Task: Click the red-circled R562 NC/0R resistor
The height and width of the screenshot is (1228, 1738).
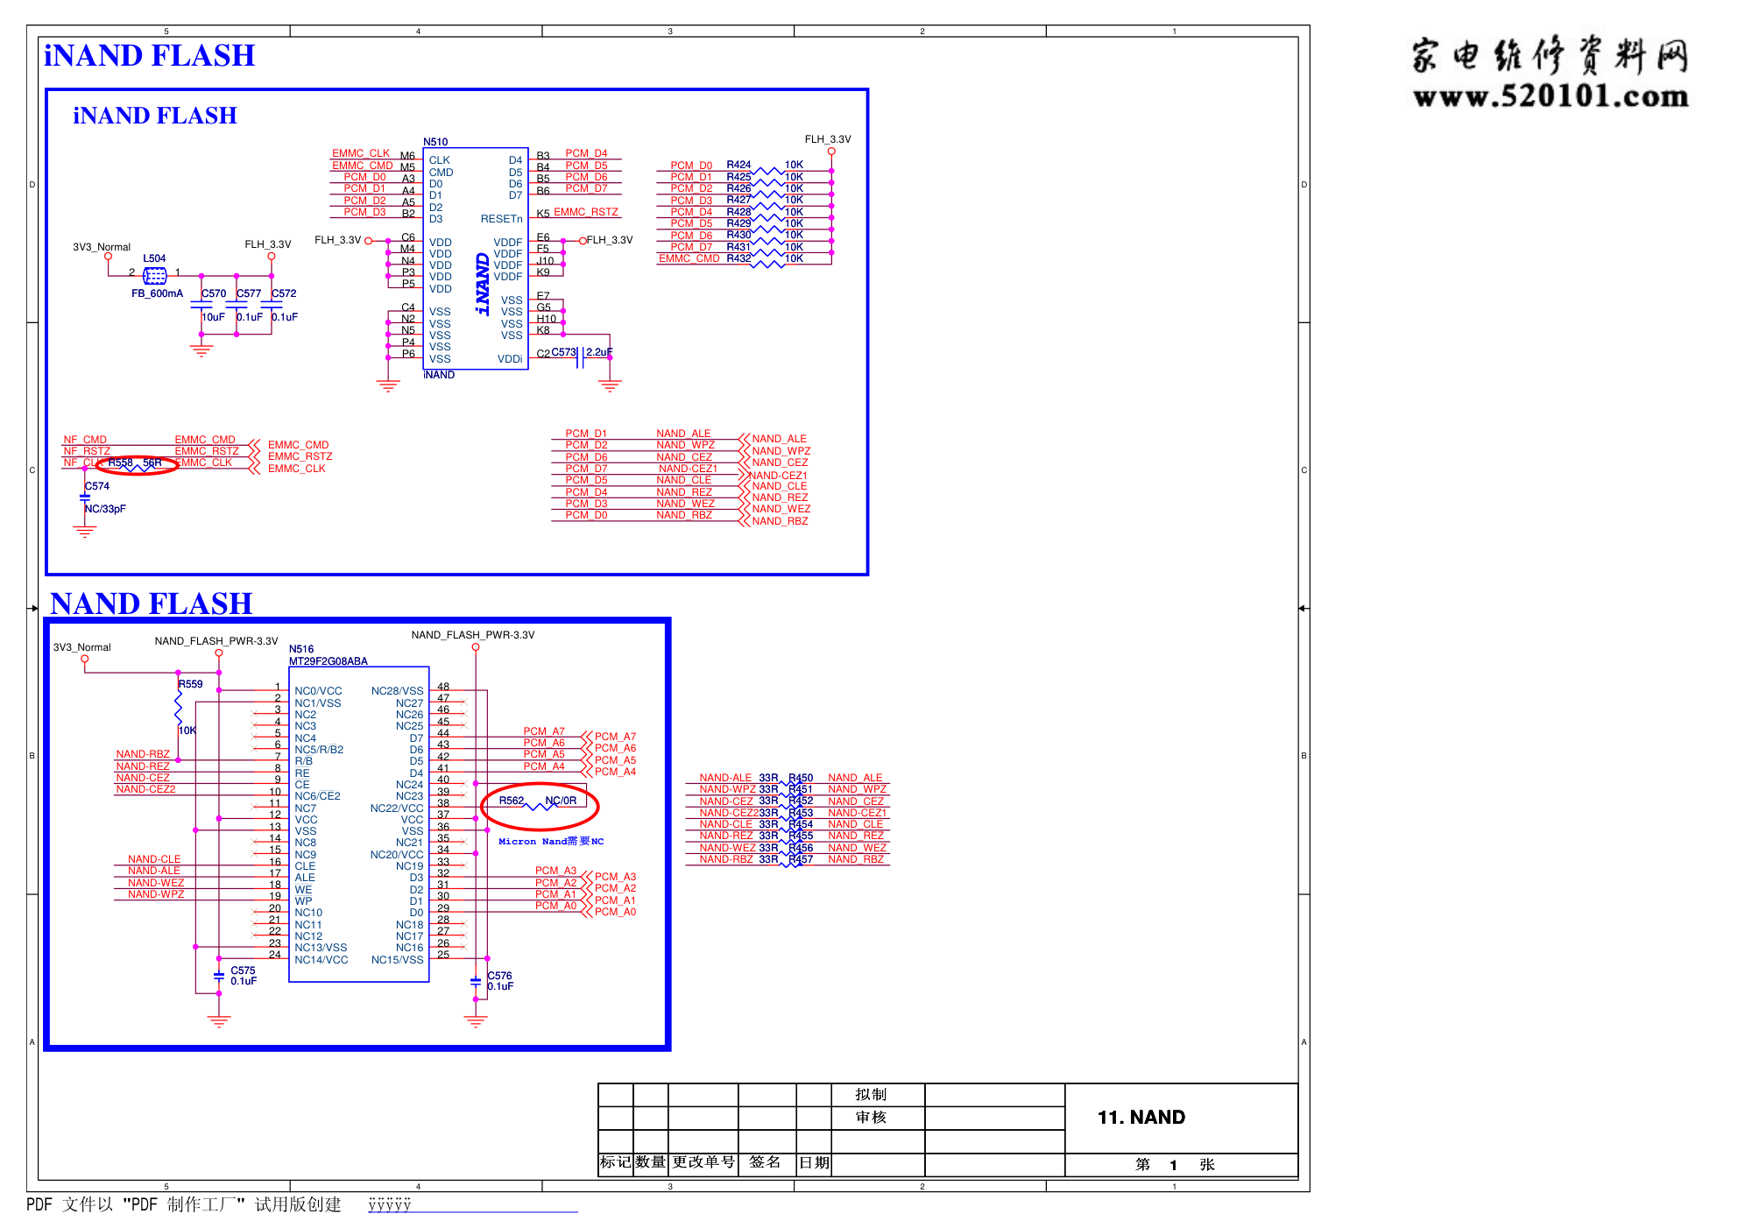Action: [x=539, y=806]
